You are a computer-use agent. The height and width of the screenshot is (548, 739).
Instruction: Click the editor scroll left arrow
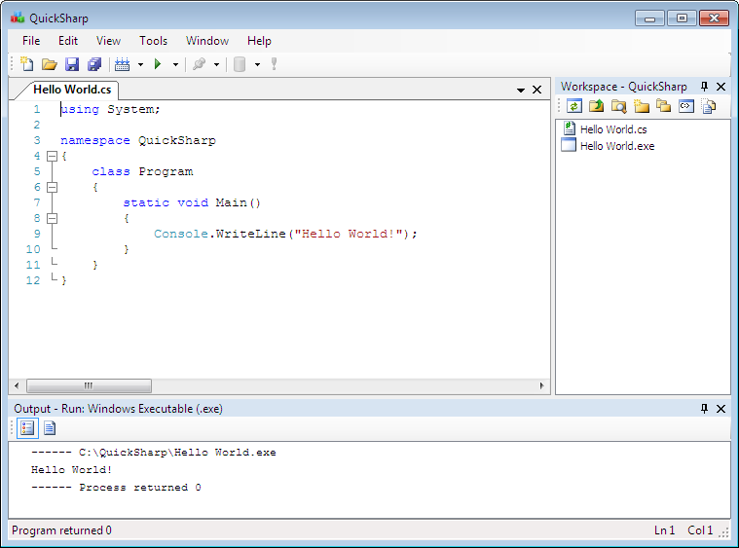coord(17,385)
